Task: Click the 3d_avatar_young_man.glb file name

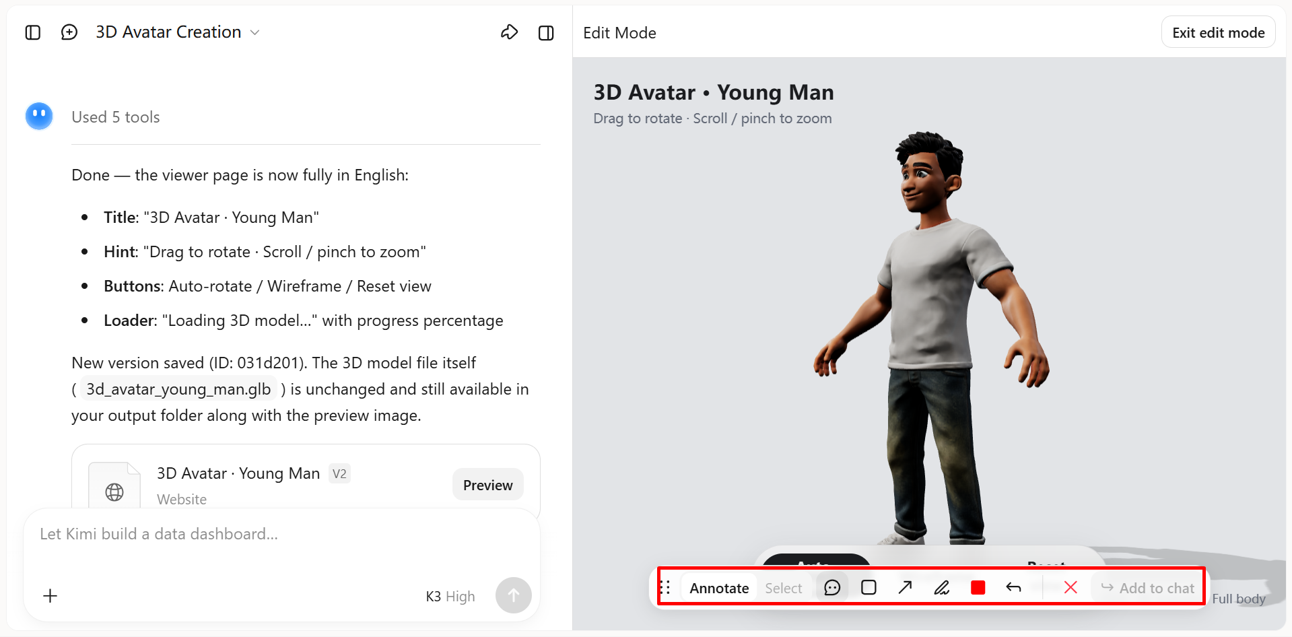Action: 178,389
